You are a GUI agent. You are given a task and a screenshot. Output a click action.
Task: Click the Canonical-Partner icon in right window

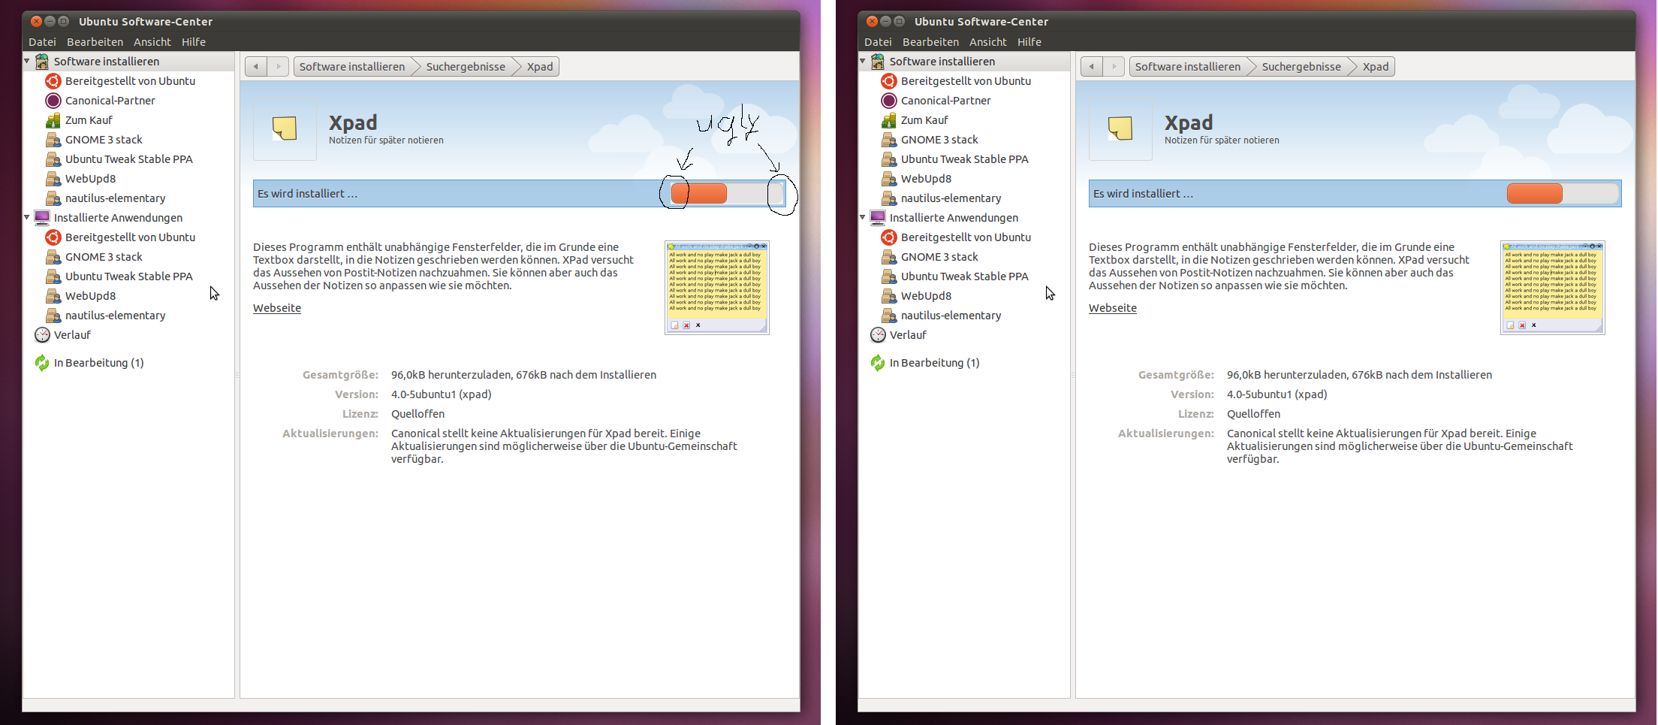[x=888, y=101]
